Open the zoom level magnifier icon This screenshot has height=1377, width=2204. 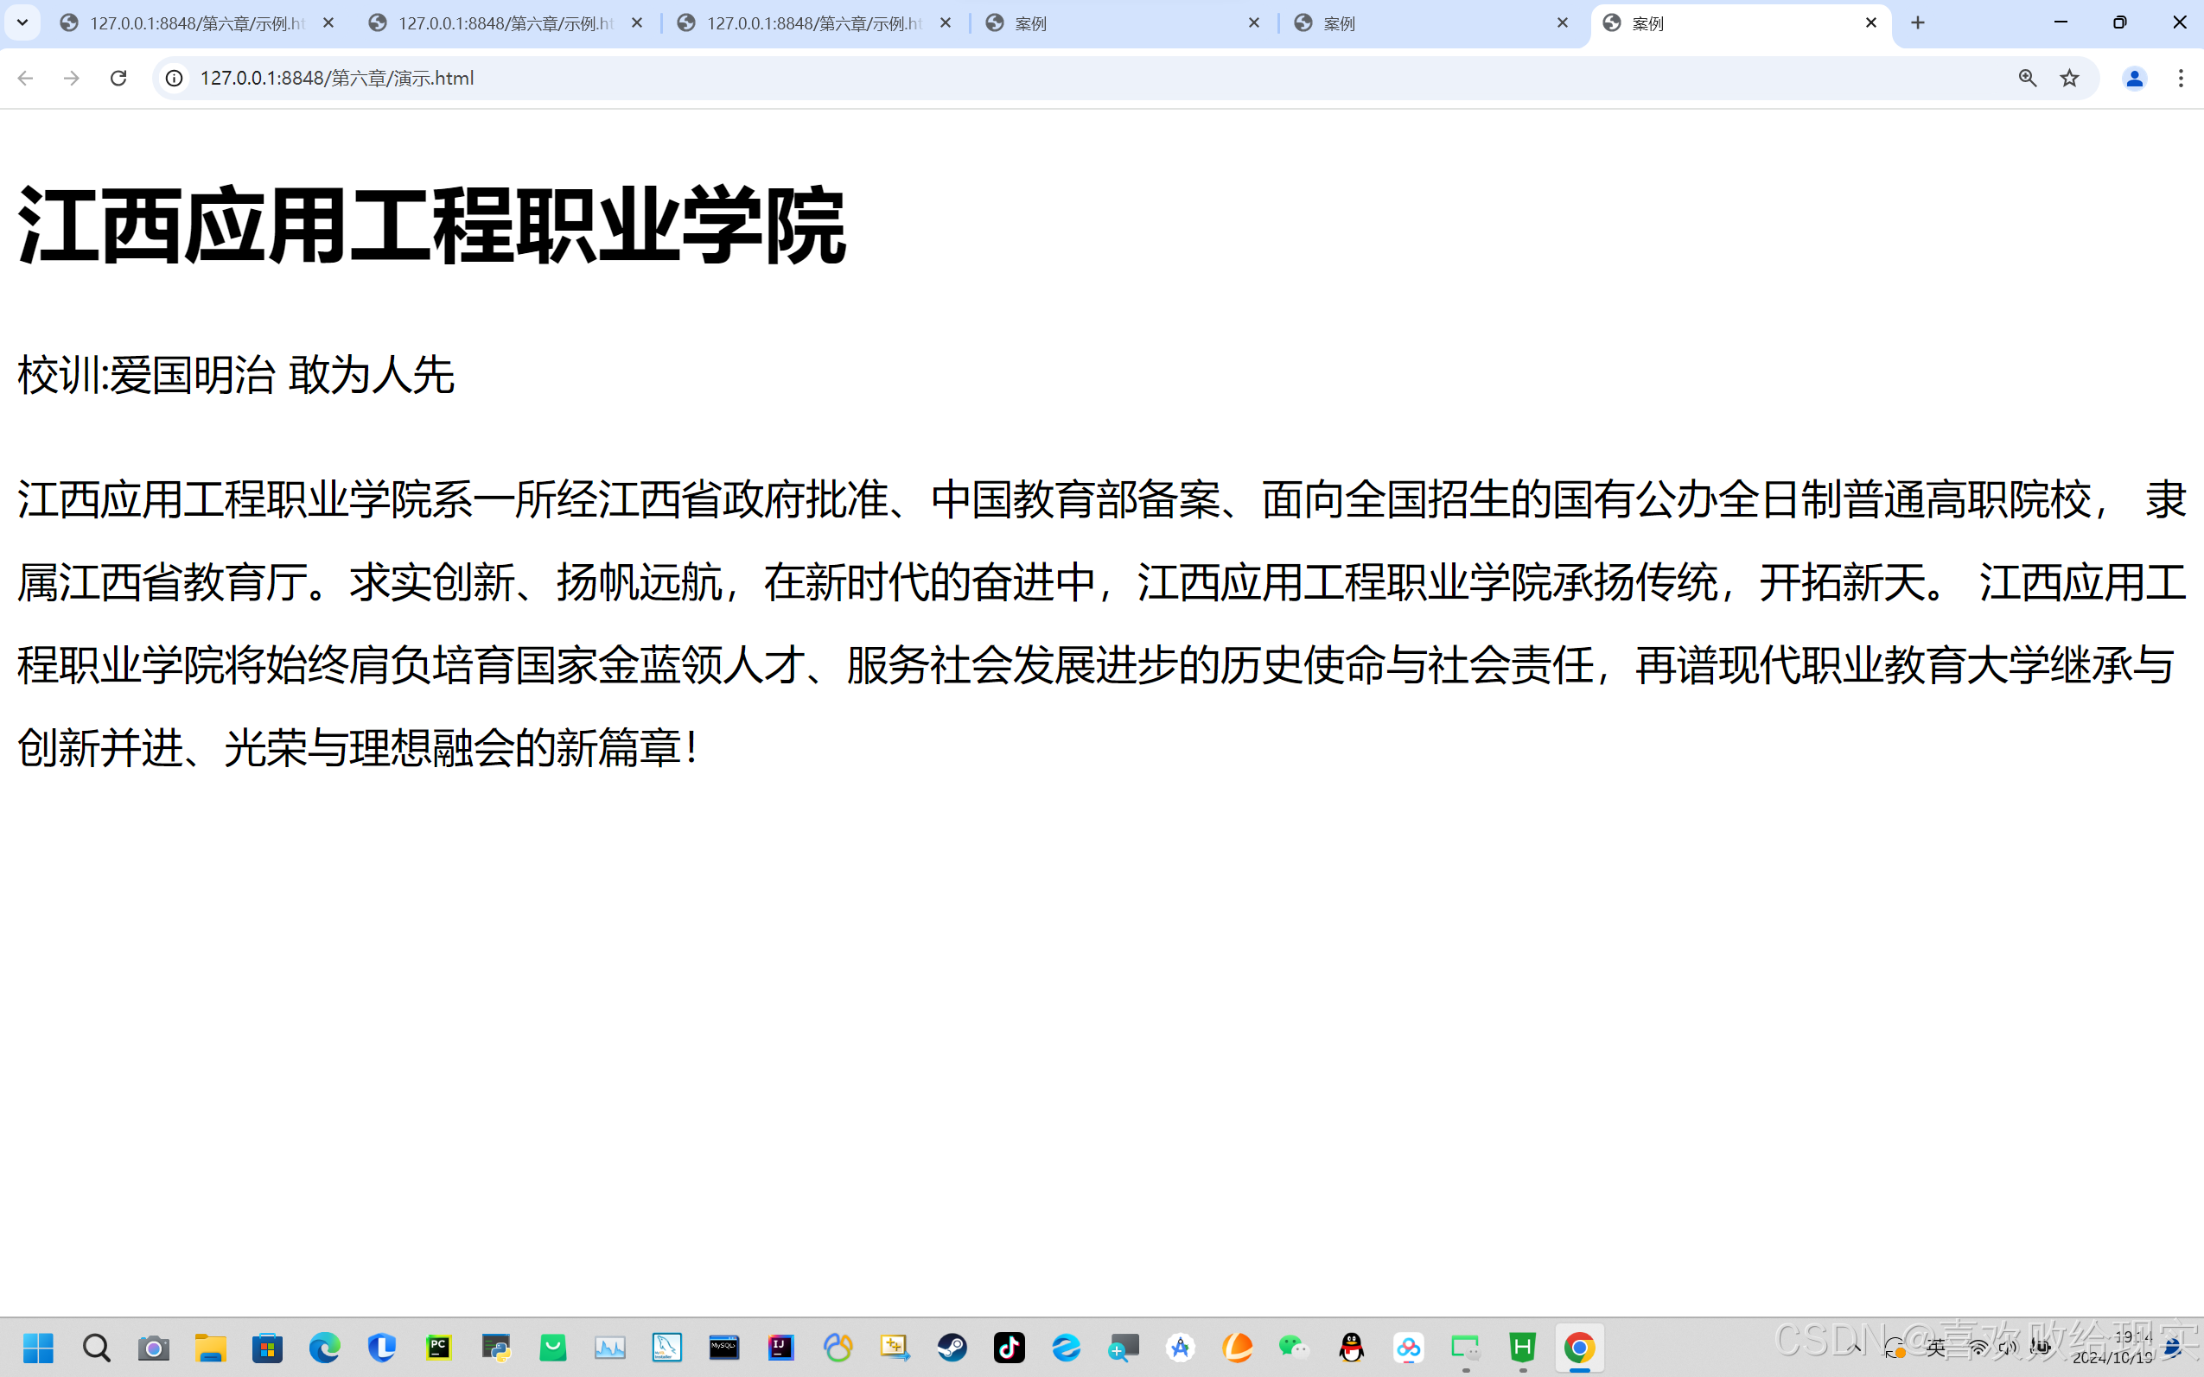pyautogui.click(x=2026, y=79)
